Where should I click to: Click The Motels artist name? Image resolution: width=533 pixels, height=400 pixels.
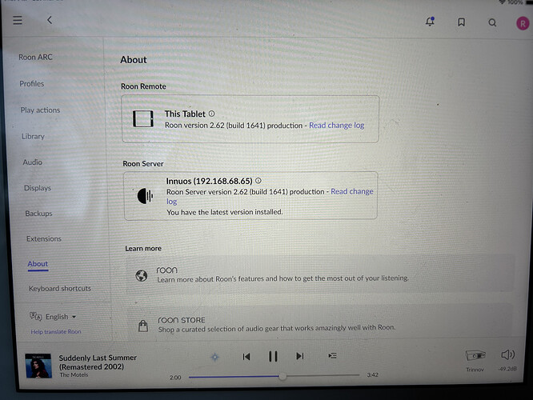click(74, 374)
